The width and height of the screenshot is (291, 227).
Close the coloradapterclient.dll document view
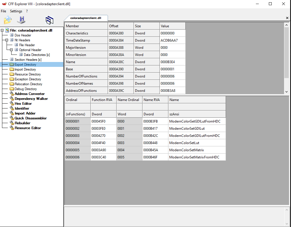287,18
